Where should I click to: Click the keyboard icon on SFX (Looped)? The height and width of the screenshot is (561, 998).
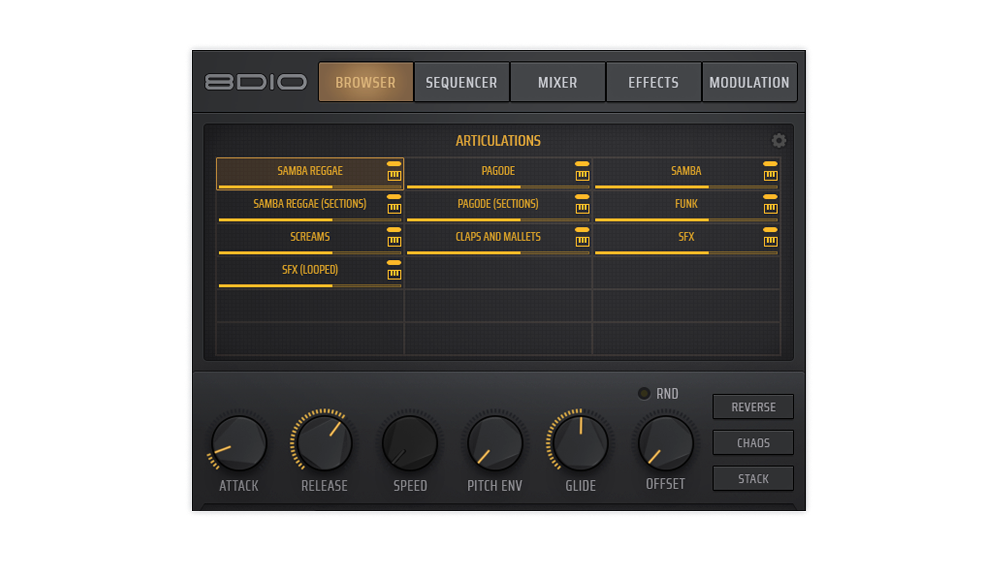[394, 274]
